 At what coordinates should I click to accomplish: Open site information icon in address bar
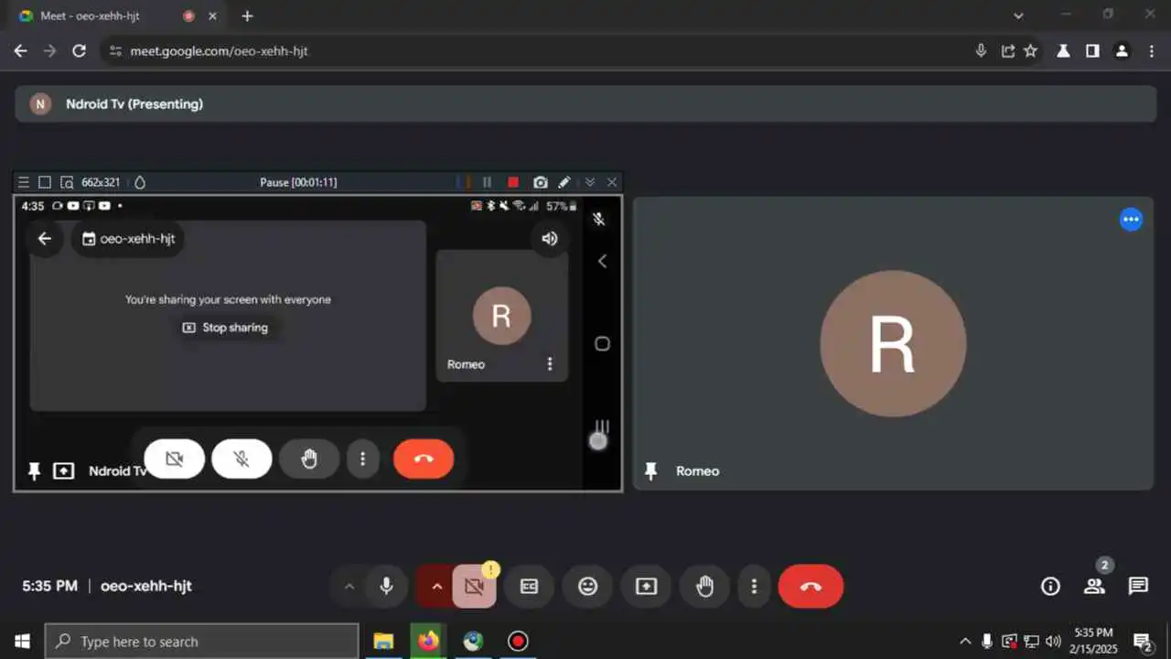(x=115, y=51)
